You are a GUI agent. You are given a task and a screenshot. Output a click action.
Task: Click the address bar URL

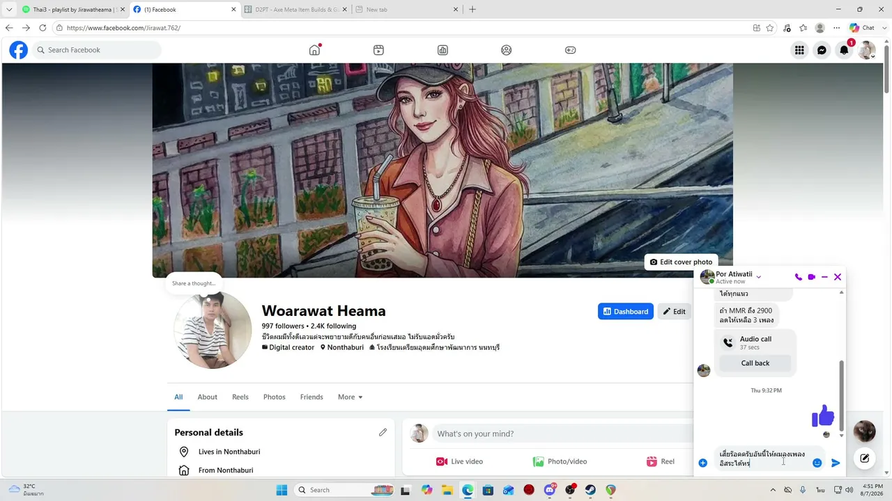123,28
